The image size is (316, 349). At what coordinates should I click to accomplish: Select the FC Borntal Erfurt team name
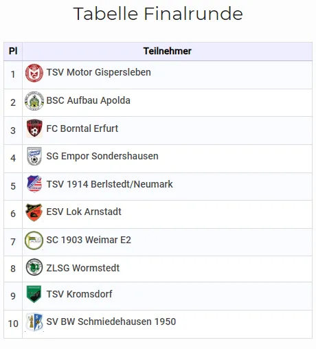82,128
